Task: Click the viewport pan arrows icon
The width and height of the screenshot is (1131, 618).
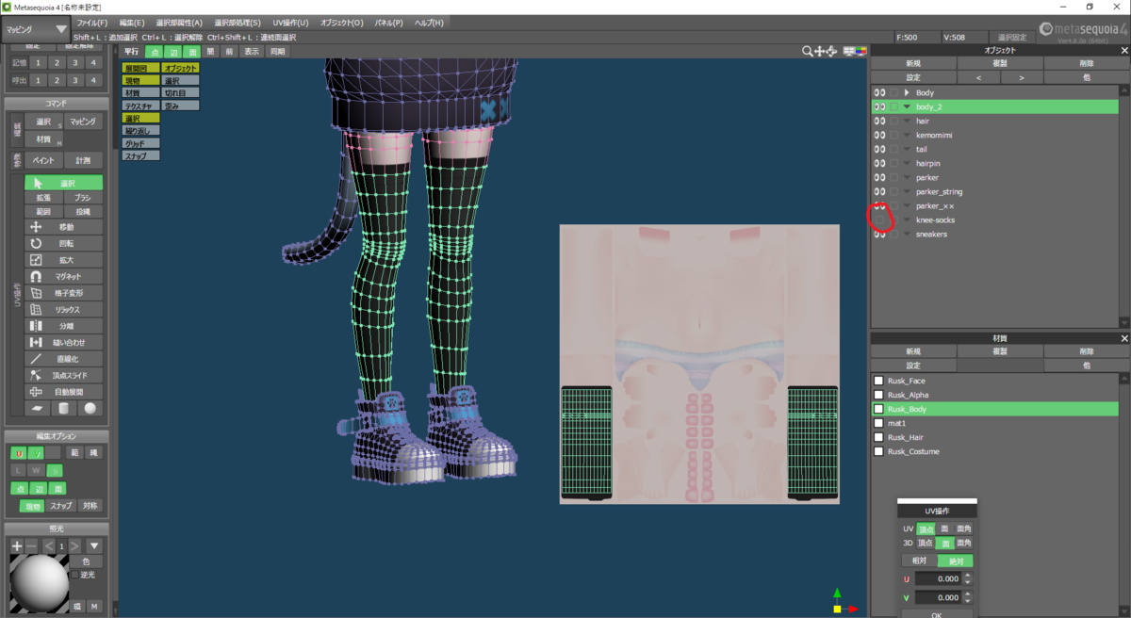Action: click(x=820, y=52)
